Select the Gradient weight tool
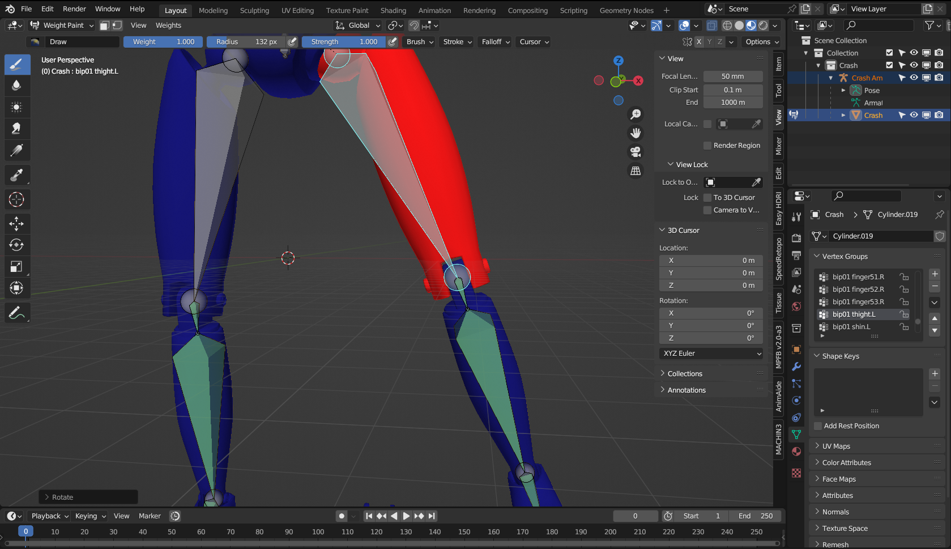Screen dimensions: 951x549 tap(16, 151)
